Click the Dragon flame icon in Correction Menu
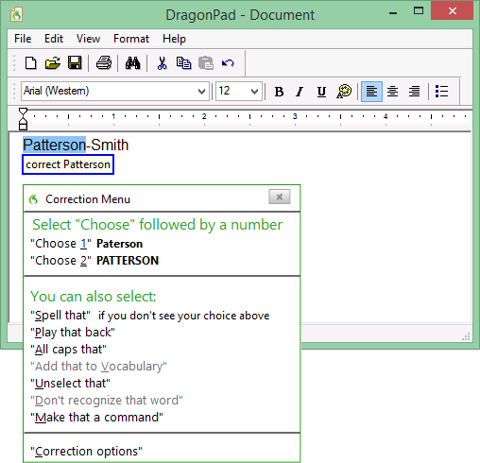The height and width of the screenshot is (463, 480). pos(33,199)
